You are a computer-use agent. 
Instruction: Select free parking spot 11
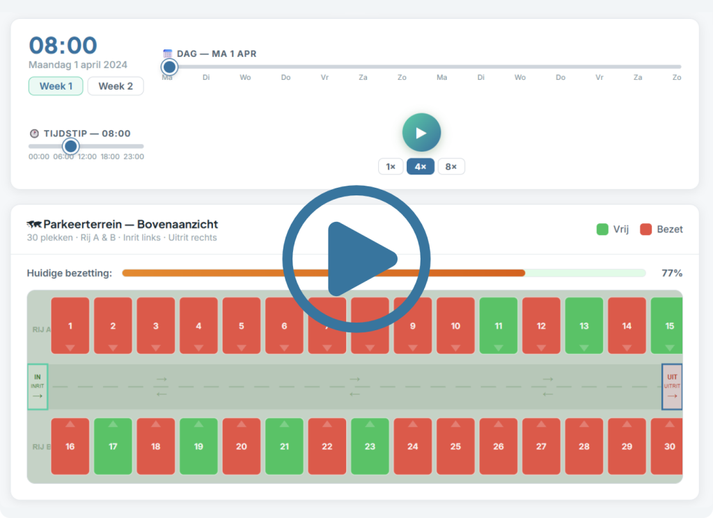[498, 325]
